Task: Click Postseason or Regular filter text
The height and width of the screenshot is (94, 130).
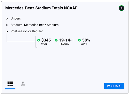Action: point(27,31)
